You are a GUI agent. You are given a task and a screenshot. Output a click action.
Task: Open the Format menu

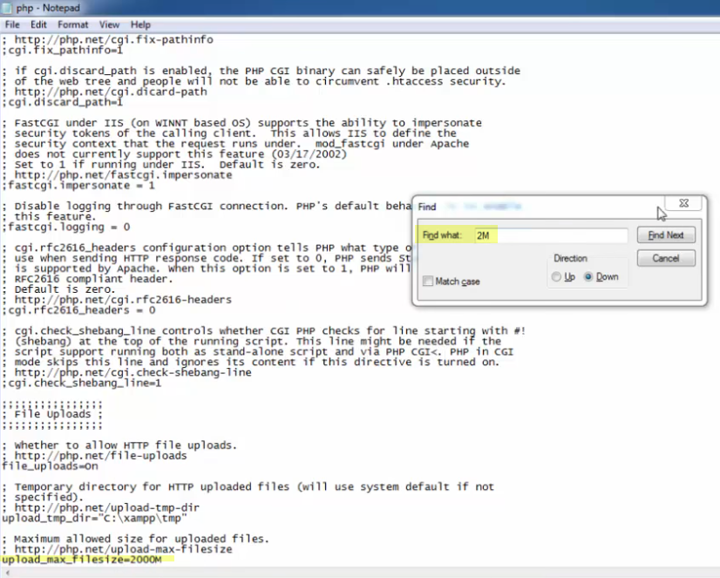[72, 24]
